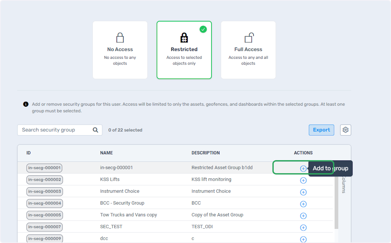This screenshot has height=243, width=391.
Task: Export the security groups list
Action: [321, 130]
